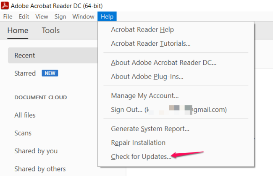This screenshot has height=176, width=273.
Task: Show All files in Document Cloud
Action: pyautogui.click(x=25, y=115)
